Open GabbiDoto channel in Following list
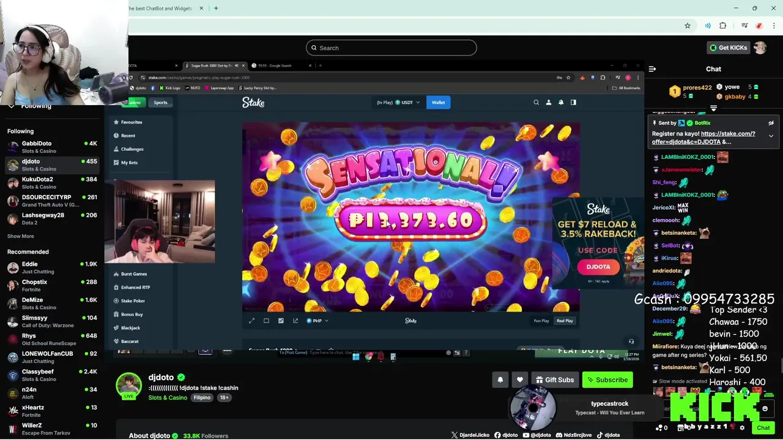Image resolution: width=783 pixels, height=440 pixels. [x=52, y=147]
